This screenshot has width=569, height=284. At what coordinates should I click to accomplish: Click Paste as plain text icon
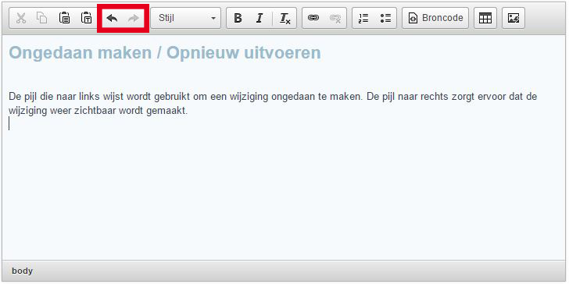pyautogui.click(x=86, y=18)
